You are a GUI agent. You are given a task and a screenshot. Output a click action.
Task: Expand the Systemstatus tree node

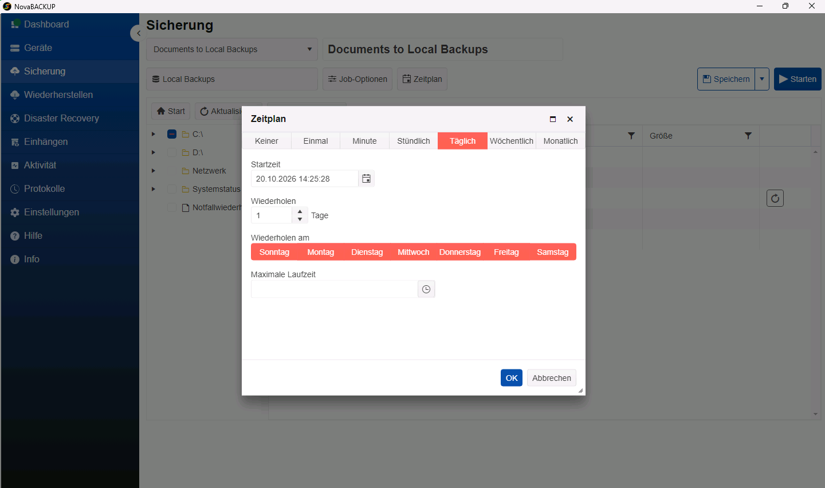click(x=154, y=189)
